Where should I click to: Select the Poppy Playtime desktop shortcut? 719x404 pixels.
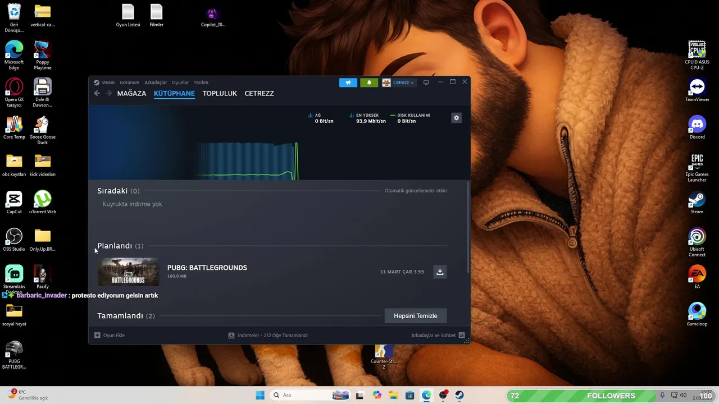point(43,55)
